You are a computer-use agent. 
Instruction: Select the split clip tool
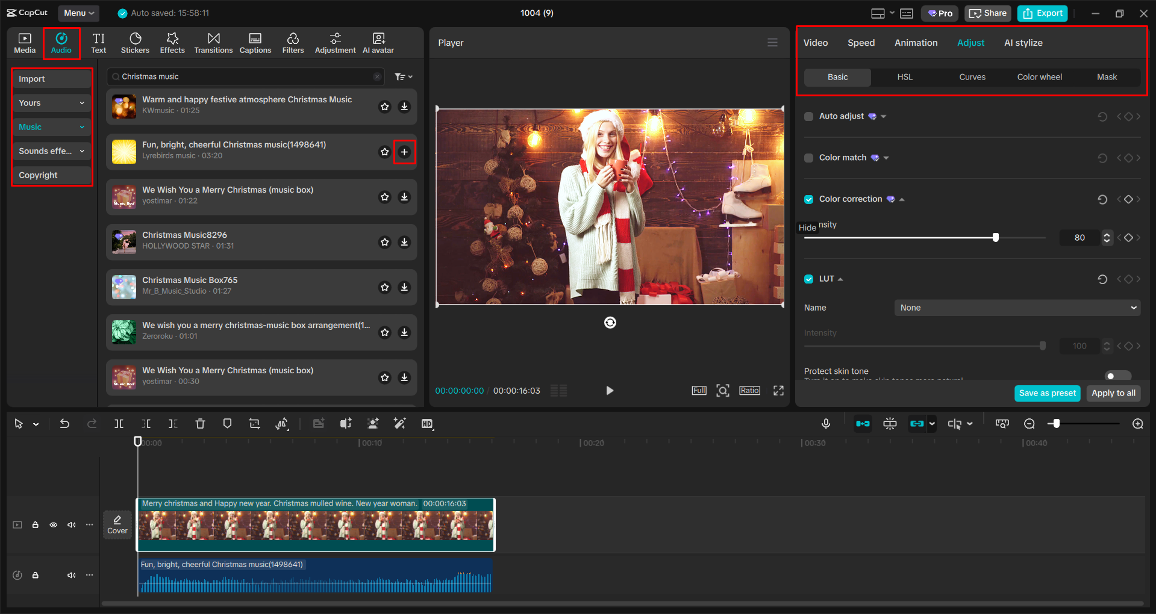pos(119,423)
